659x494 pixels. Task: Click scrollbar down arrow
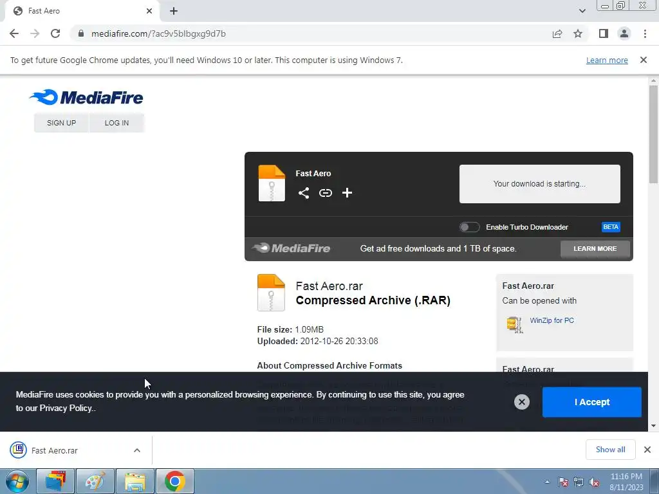coord(653,426)
